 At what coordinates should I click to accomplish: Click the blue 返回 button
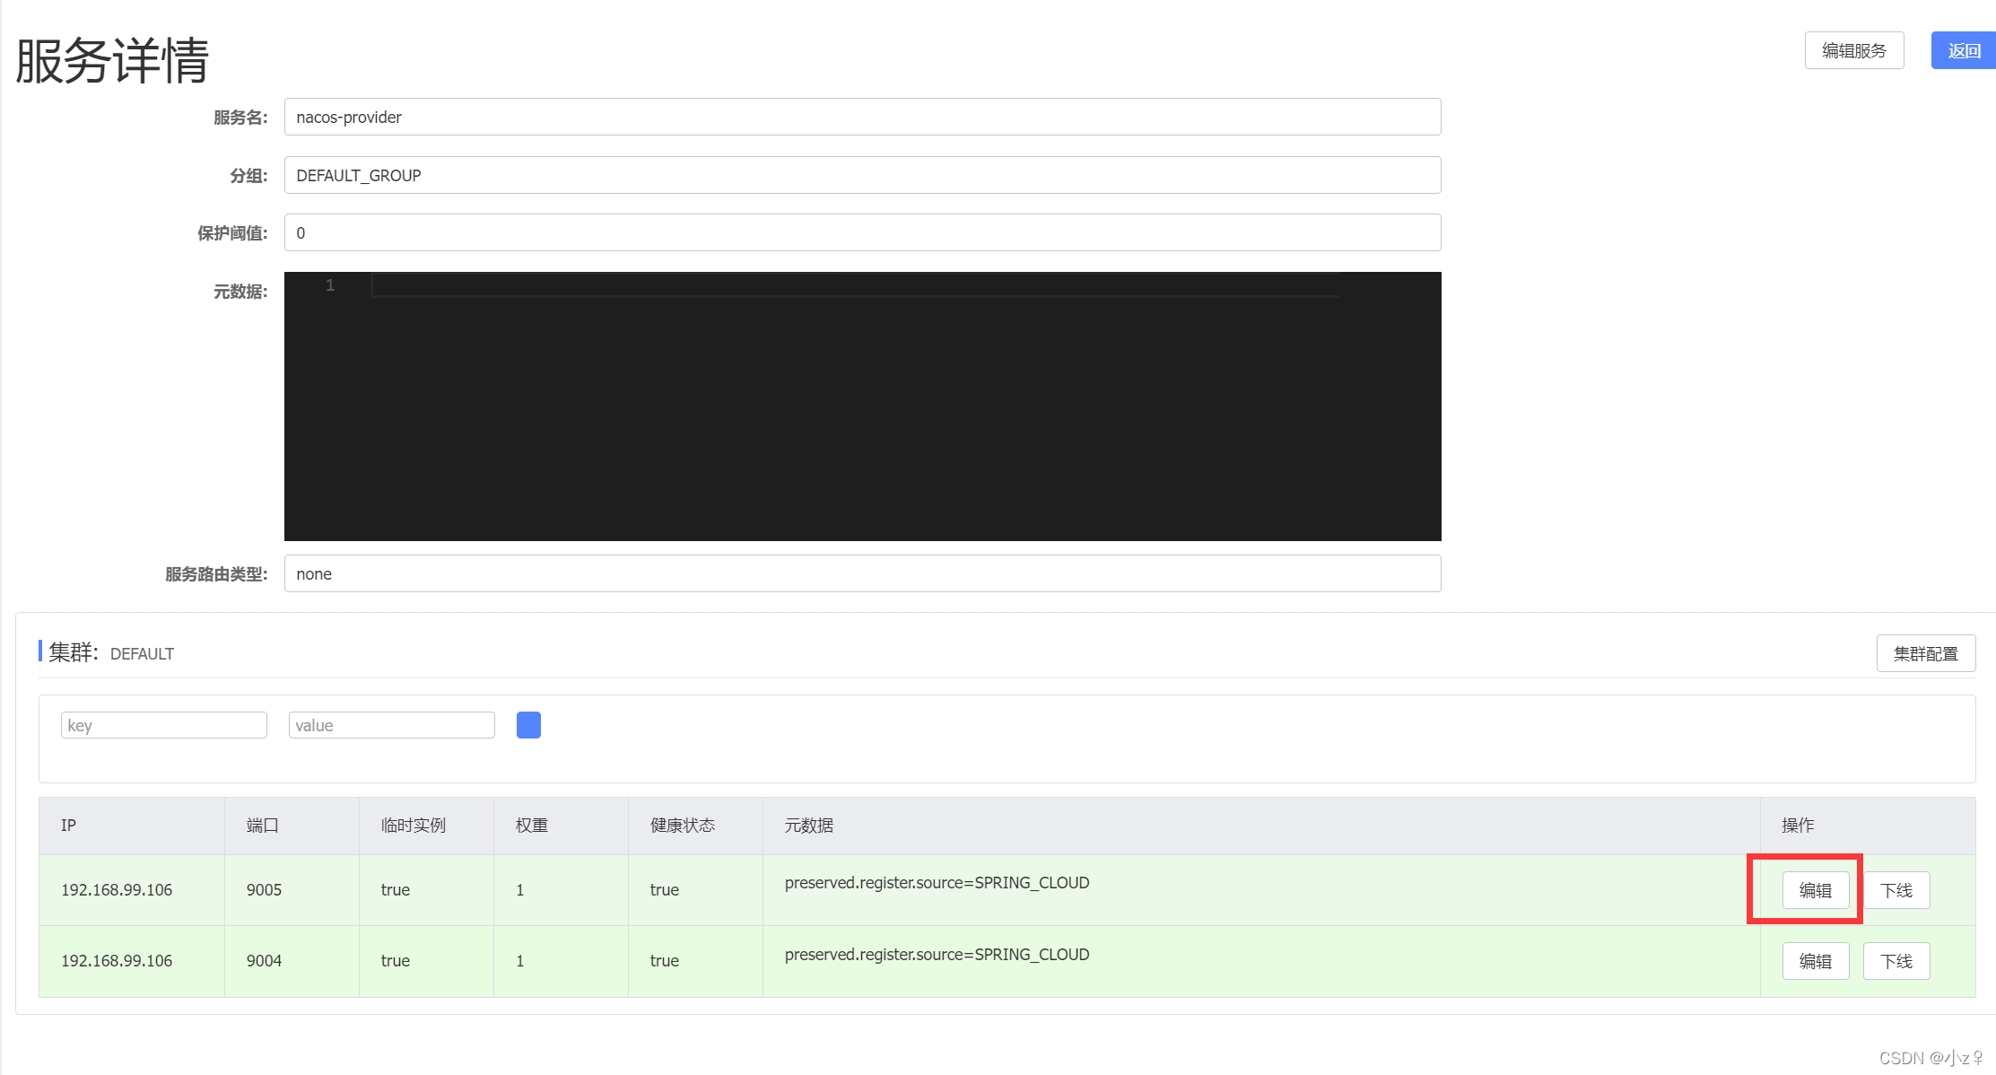(x=1963, y=50)
